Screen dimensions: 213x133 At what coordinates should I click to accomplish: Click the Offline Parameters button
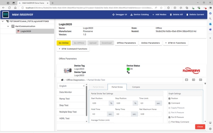(126, 43)
